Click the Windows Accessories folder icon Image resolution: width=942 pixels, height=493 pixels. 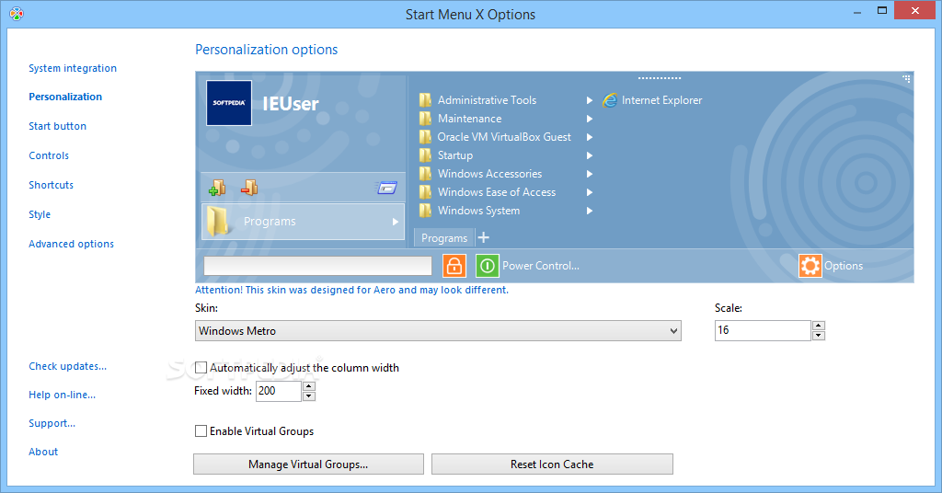click(x=425, y=174)
